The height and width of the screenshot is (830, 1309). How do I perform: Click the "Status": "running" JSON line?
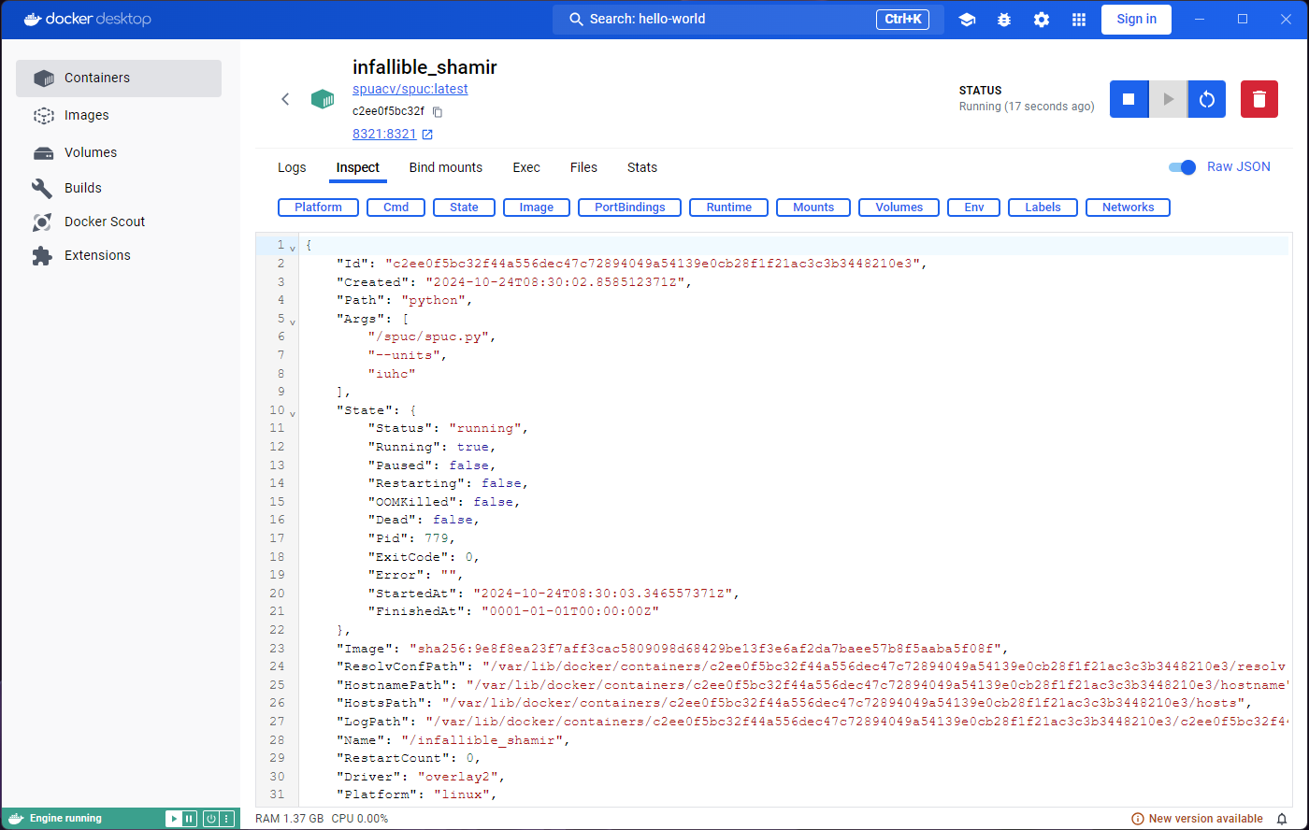tap(449, 429)
